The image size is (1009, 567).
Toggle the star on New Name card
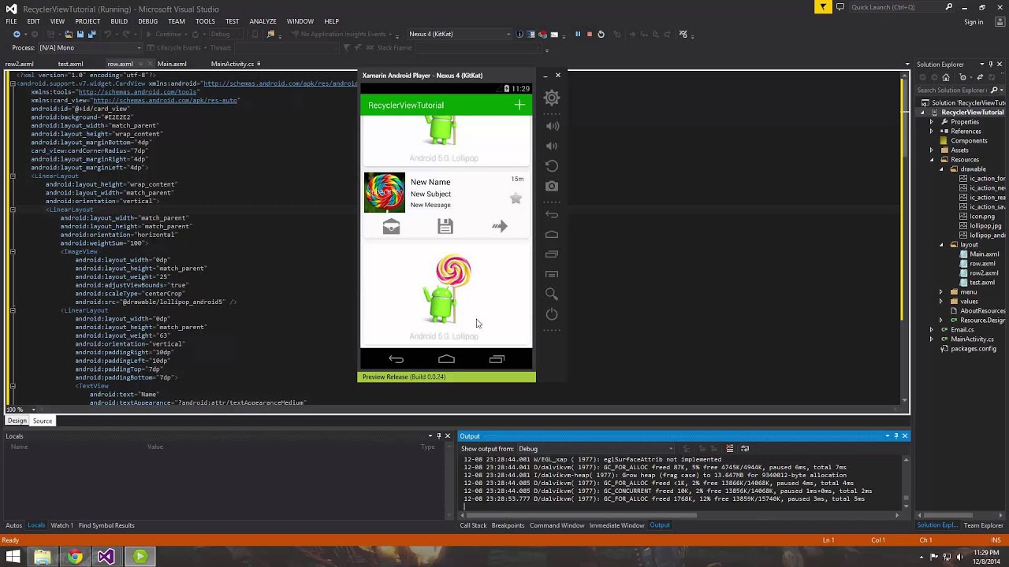point(516,198)
